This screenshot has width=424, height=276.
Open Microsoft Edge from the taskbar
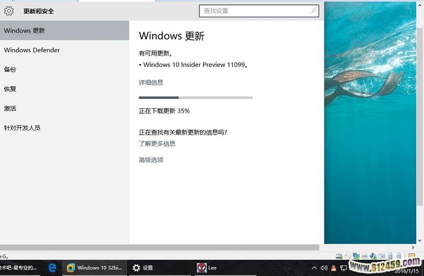pyautogui.click(x=52, y=268)
